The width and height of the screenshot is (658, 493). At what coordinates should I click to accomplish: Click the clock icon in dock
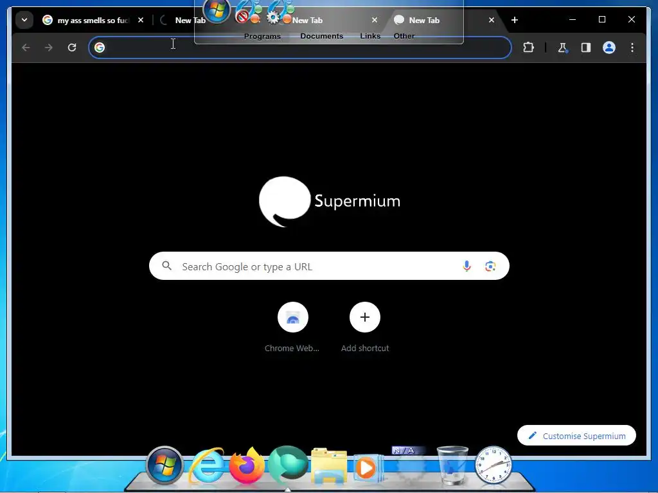pyautogui.click(x=493, y=465)
